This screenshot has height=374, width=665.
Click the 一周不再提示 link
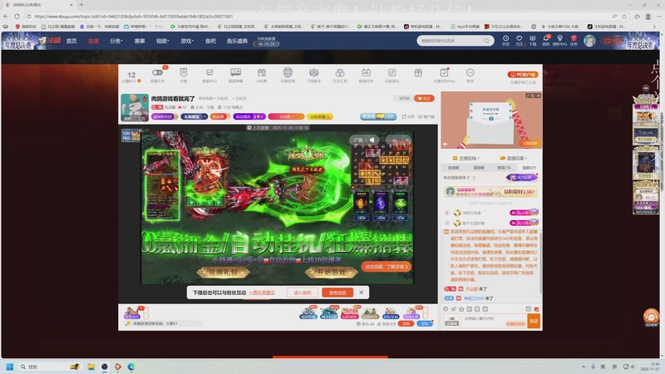[262, 293]
